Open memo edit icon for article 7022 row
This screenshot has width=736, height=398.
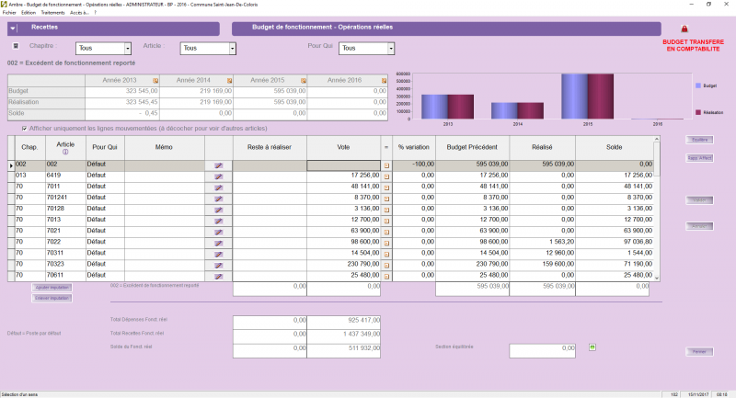pos(218,244)
